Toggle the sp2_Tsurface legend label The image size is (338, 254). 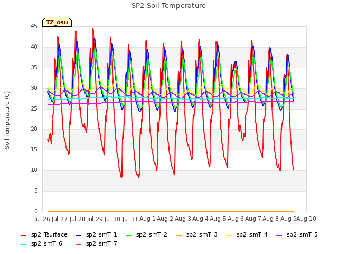[49, 235]
